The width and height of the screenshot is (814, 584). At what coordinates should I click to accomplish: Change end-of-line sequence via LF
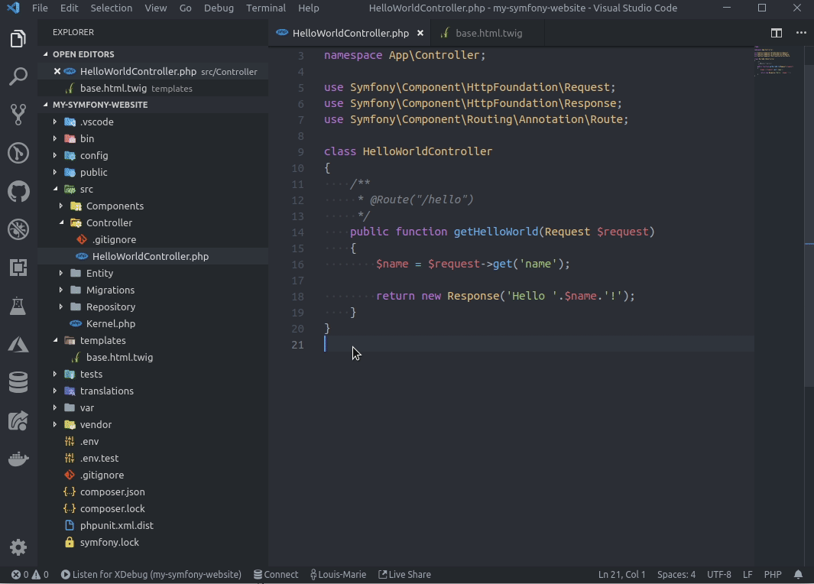(x=748, y=574)
